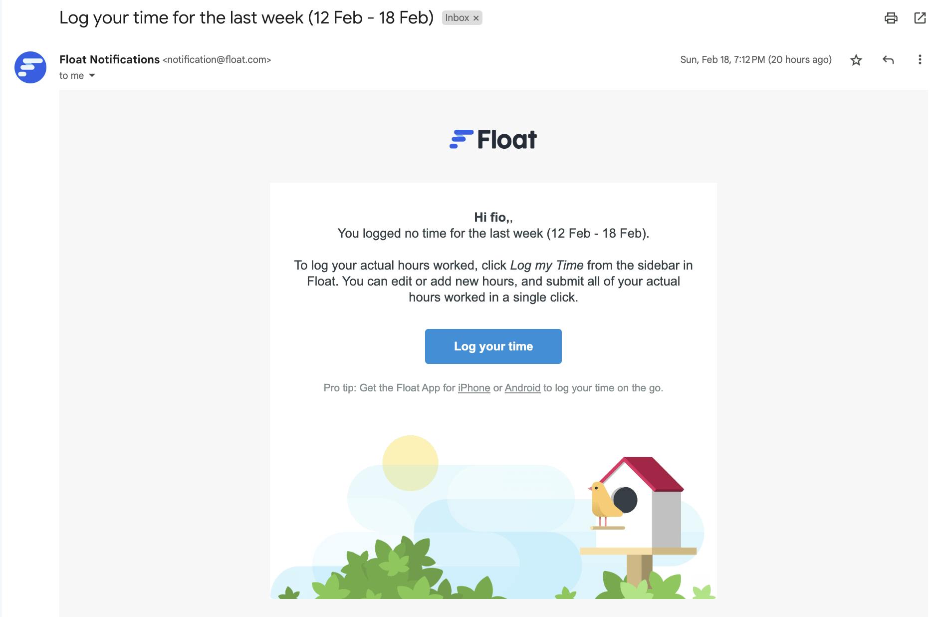Unstar the message if already starred
Image resolution: width=942 pixels, height=617 pixels.
856,59
